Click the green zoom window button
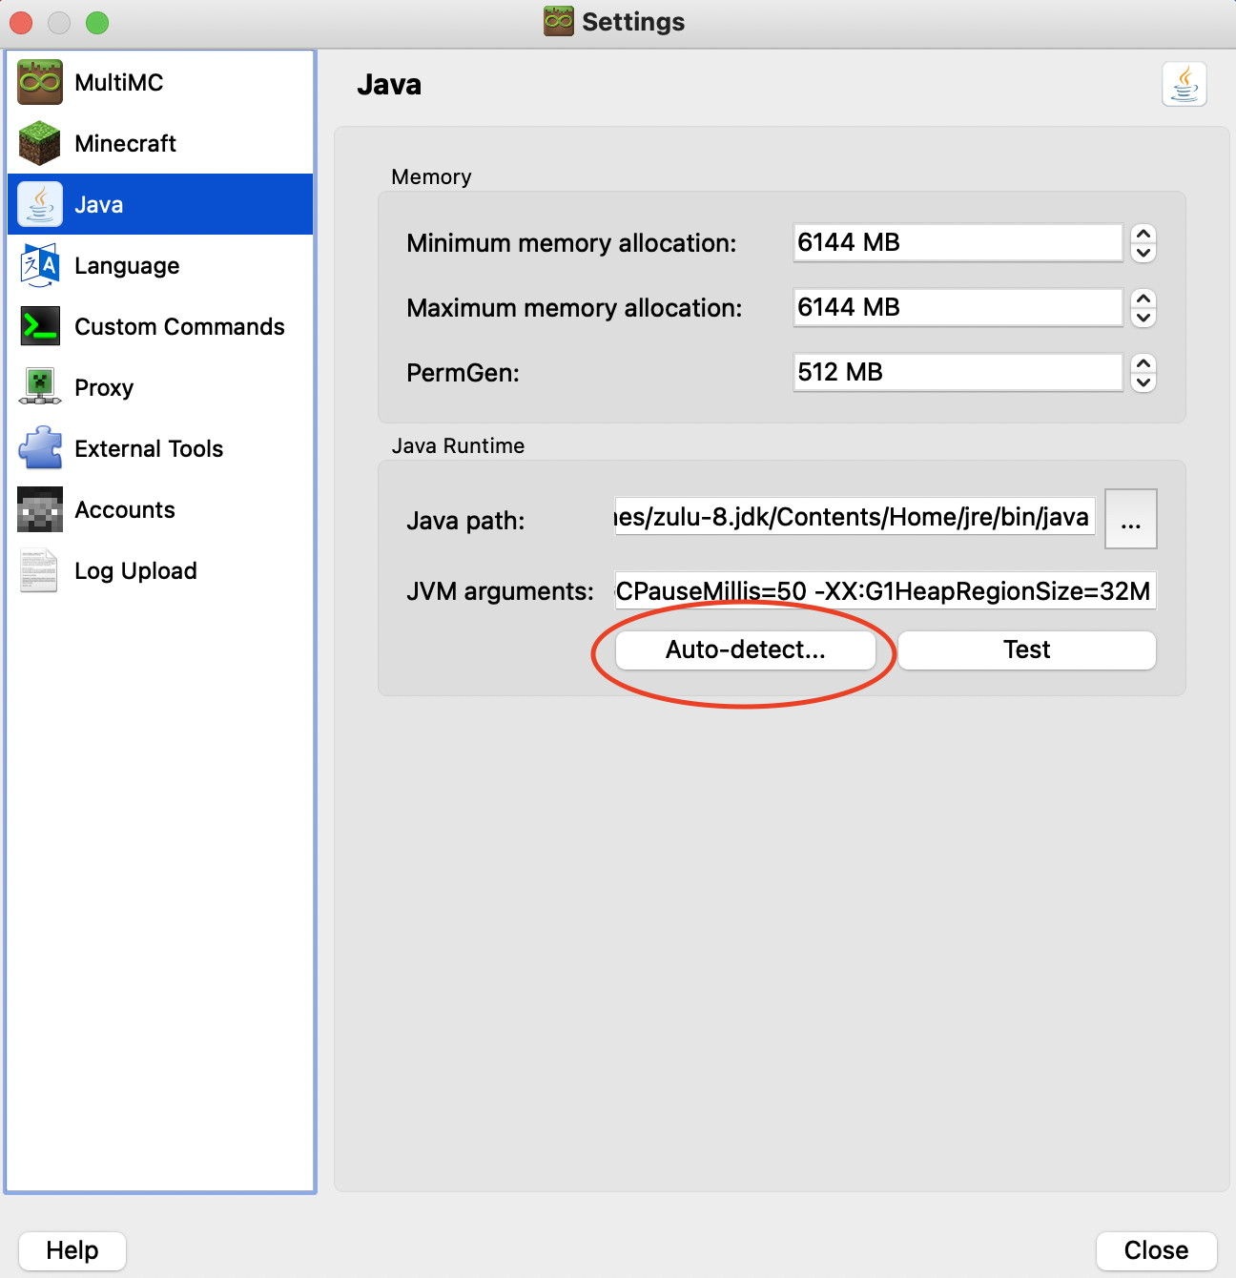The image size is (1236, 1278). [x=97, y=22]
